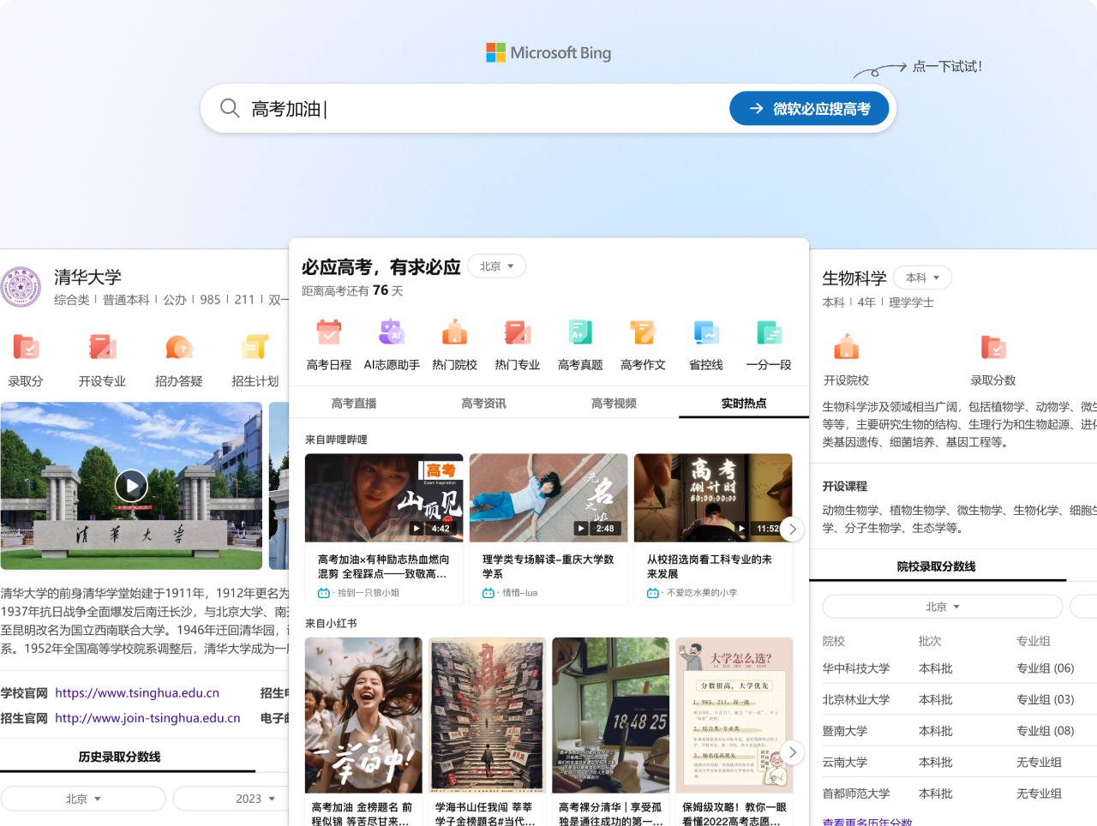Open the 本科 dropdown beside 生物科学
The height and width of the screenshot is (826, 1097).
923,278
